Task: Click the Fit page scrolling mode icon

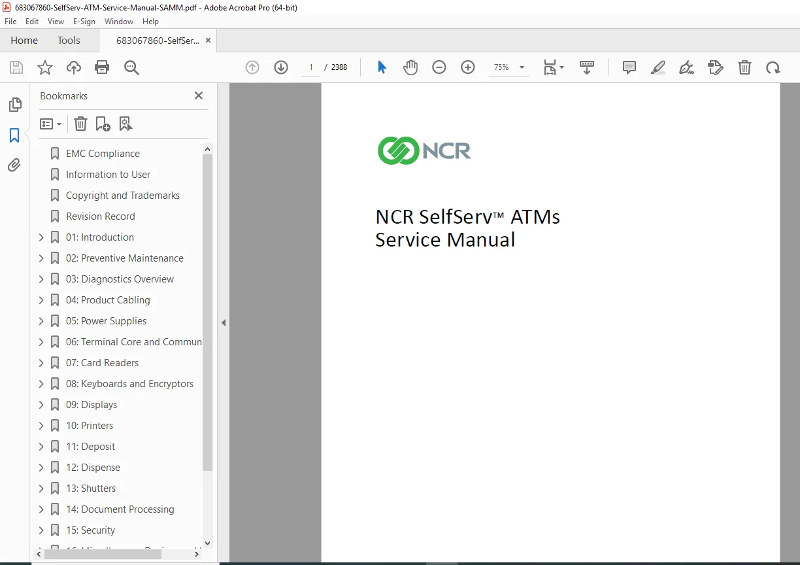Action: point(550,67)
